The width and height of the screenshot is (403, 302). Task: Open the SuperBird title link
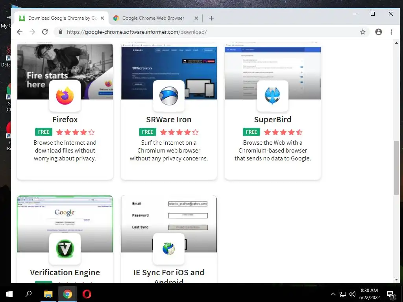tap(272, 120)
